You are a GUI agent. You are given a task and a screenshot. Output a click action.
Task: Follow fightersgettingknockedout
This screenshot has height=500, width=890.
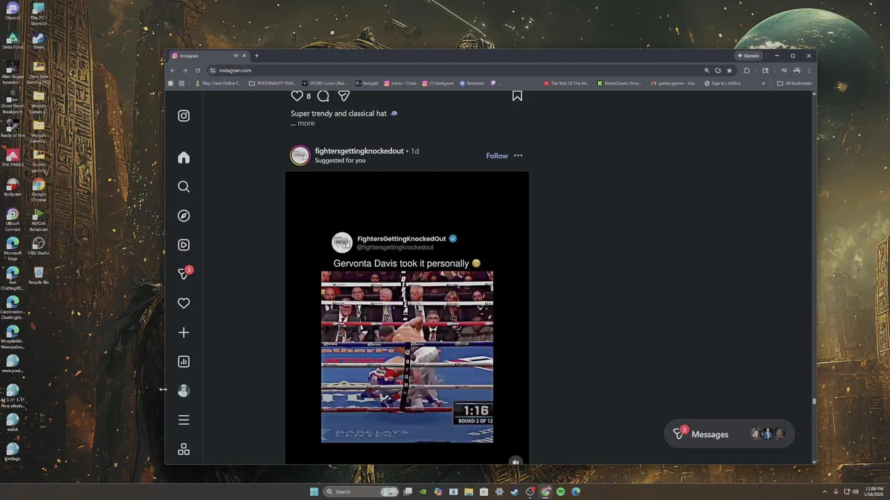click(x=496, y=156)
